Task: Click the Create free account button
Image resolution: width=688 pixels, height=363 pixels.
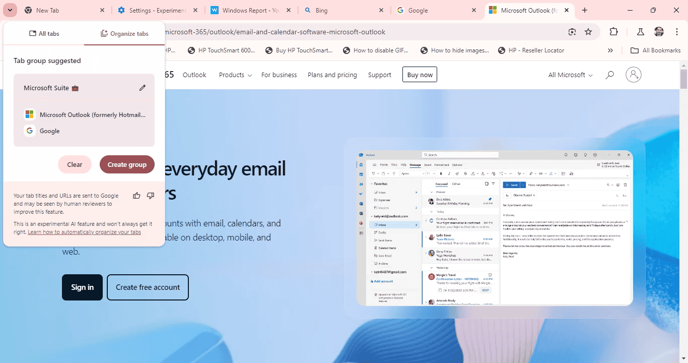Action: point(148,287)
